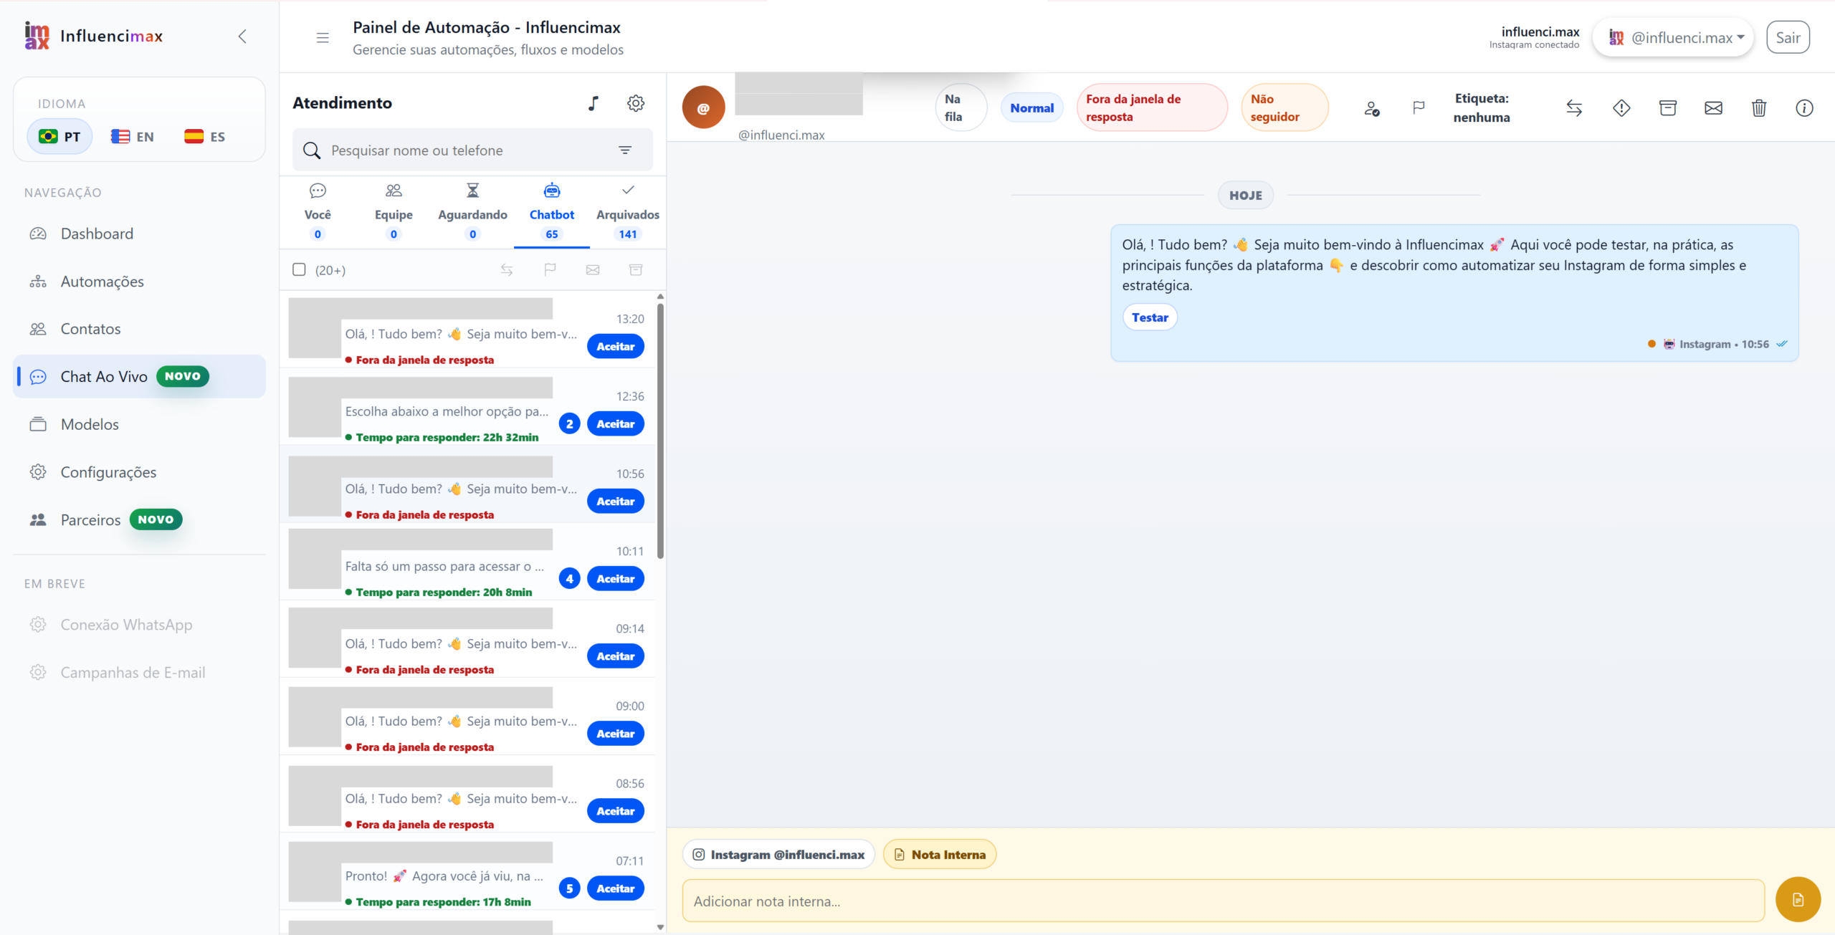Accept the 07:11 conversation
Image resolution: width=1835 pixels, height=935 pixels.
615,888
